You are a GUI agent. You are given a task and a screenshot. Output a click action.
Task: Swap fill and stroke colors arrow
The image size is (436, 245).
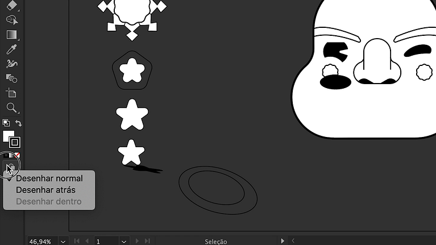19,123
